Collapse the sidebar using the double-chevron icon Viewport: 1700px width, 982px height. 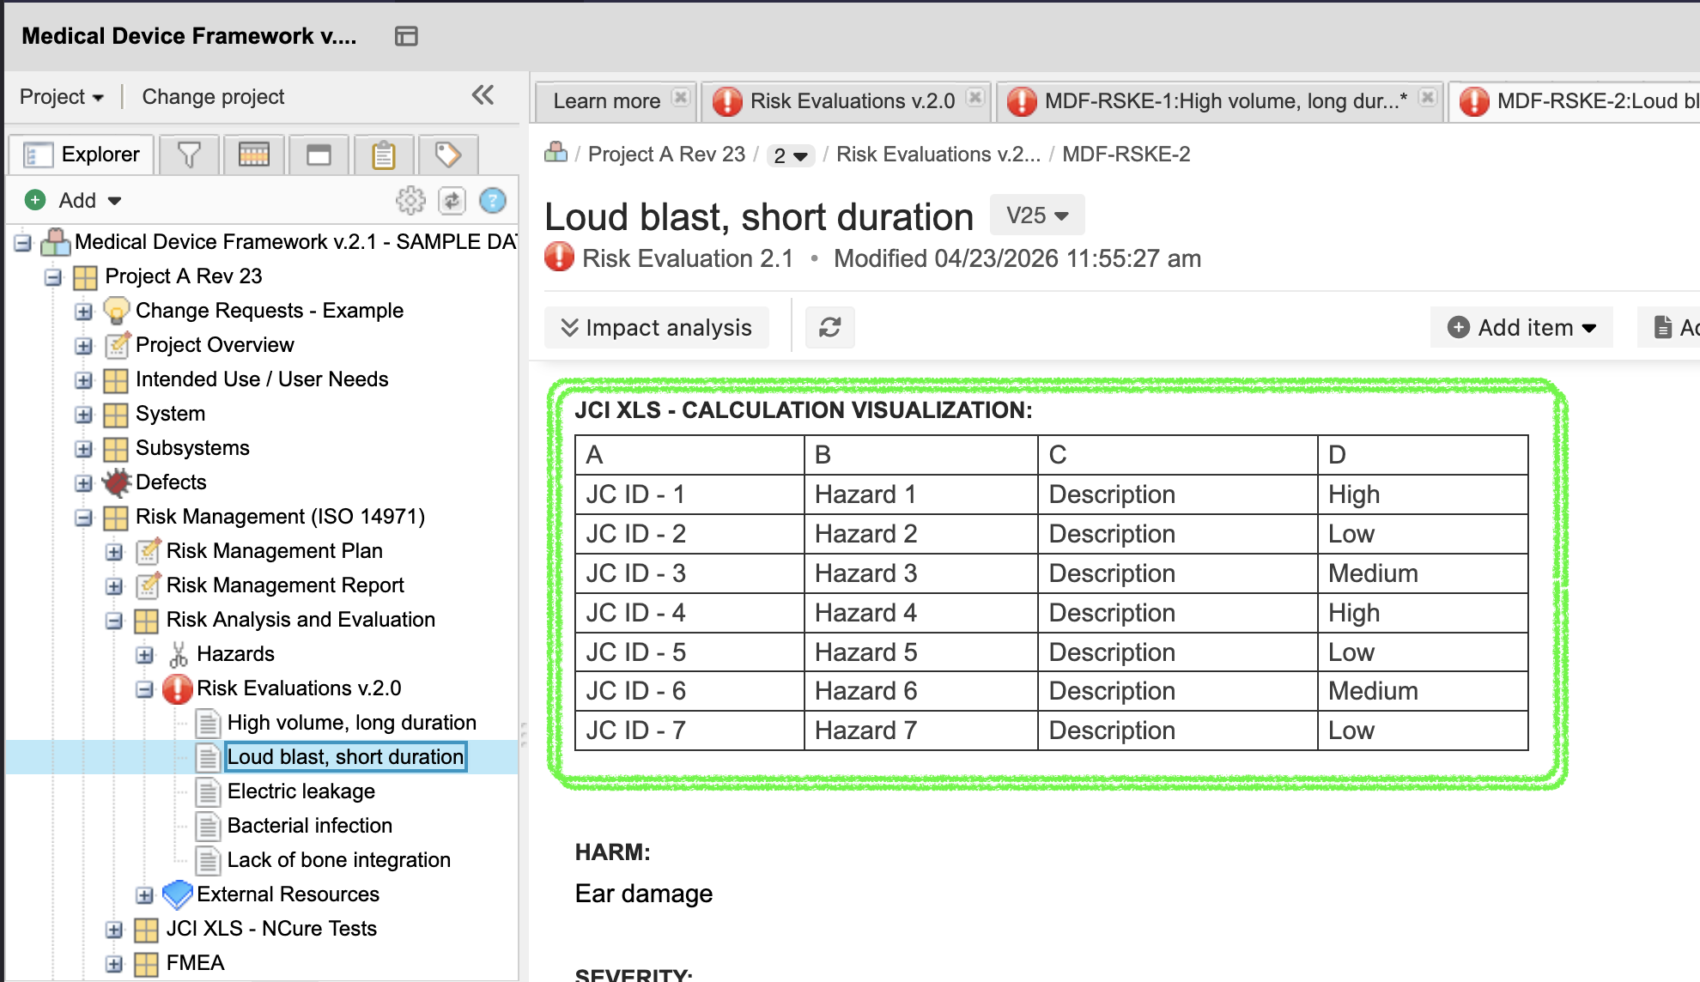(x=483, y=96)
